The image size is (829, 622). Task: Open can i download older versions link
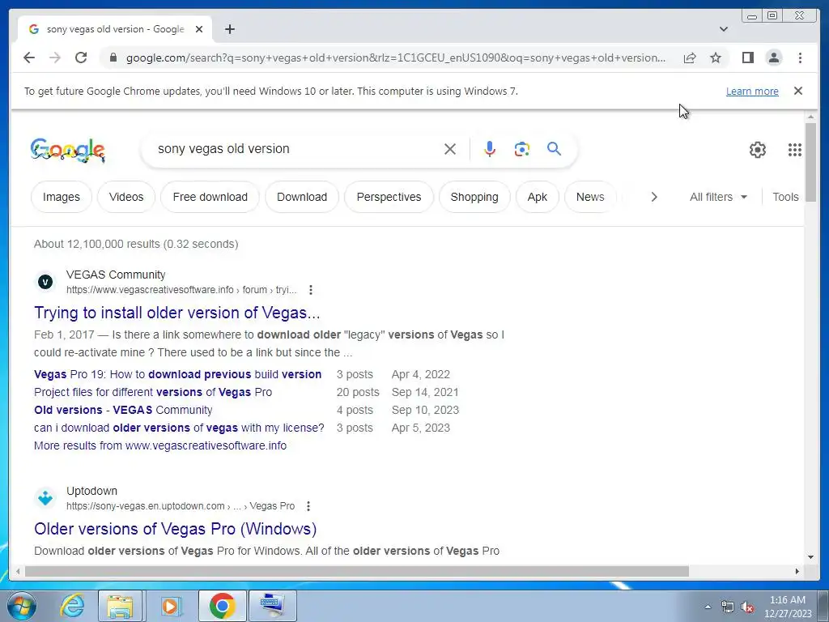179,428
